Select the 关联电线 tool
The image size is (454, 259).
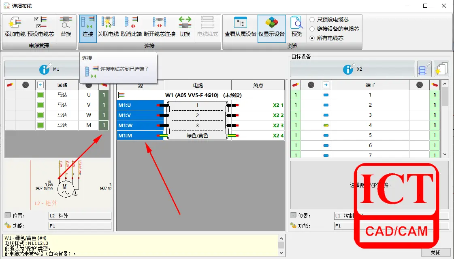(x=108, y=27)
